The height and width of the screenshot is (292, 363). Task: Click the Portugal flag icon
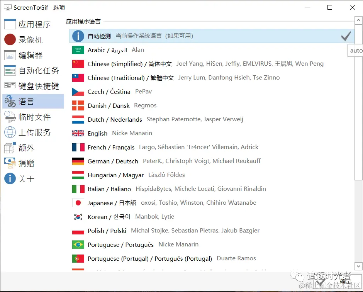click(78, 258)
